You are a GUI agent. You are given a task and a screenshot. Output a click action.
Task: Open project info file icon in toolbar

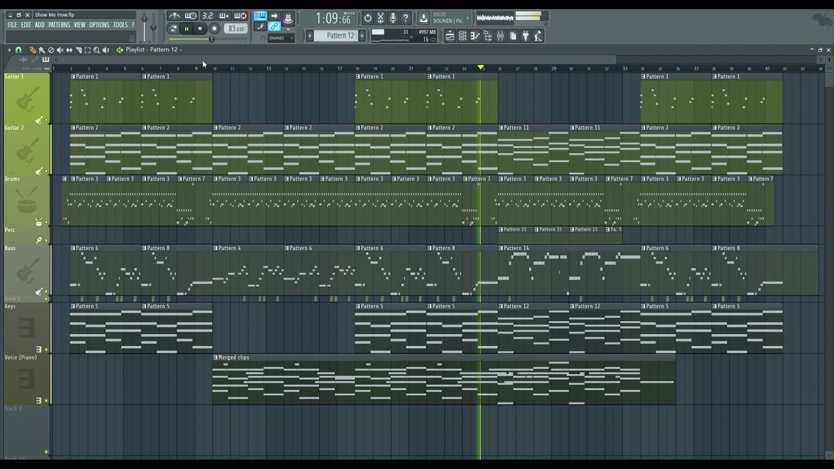point(513,36)
